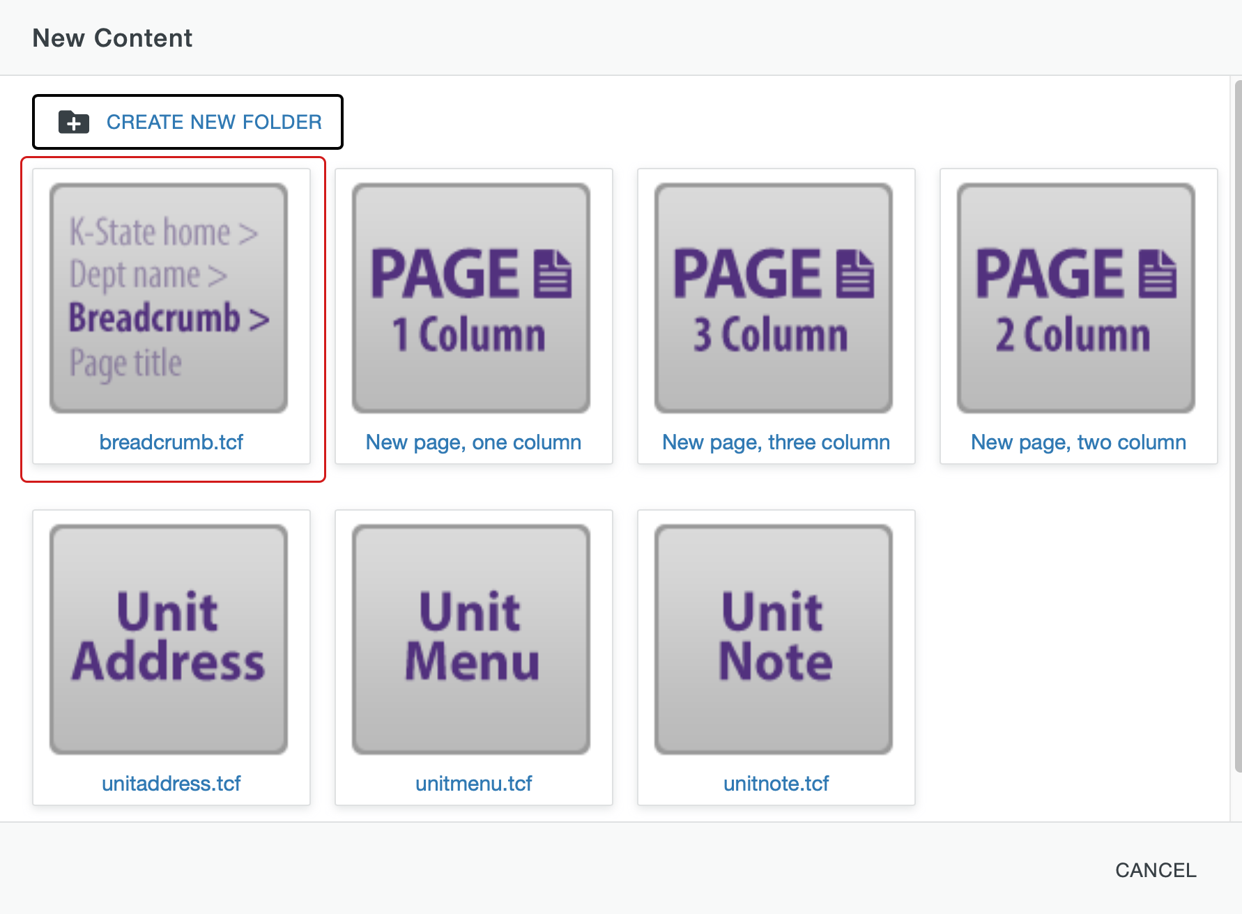Open the unitnote.tcf link
The height and width of the screenshot is (914, 1242).
pos(776,784)
